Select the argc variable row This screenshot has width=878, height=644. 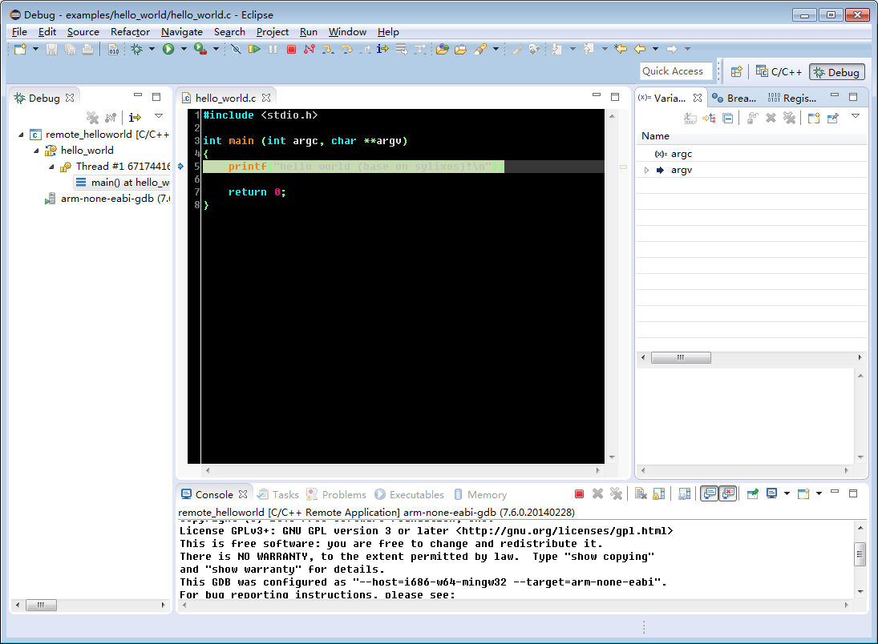(x=751, y=154)
